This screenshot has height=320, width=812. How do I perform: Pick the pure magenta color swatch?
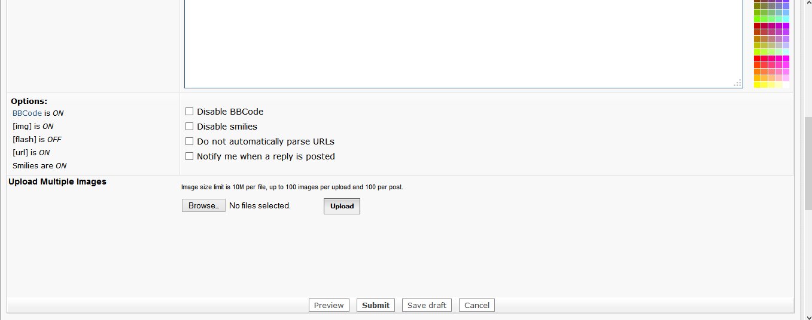coord(786,59)
